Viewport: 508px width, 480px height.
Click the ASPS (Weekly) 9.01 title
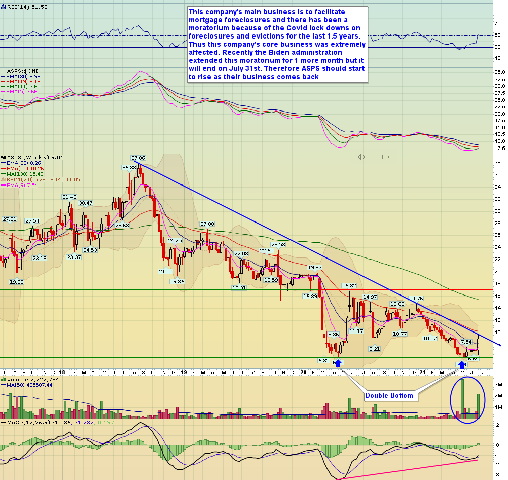pyautogui.click(x=35, y=158)
